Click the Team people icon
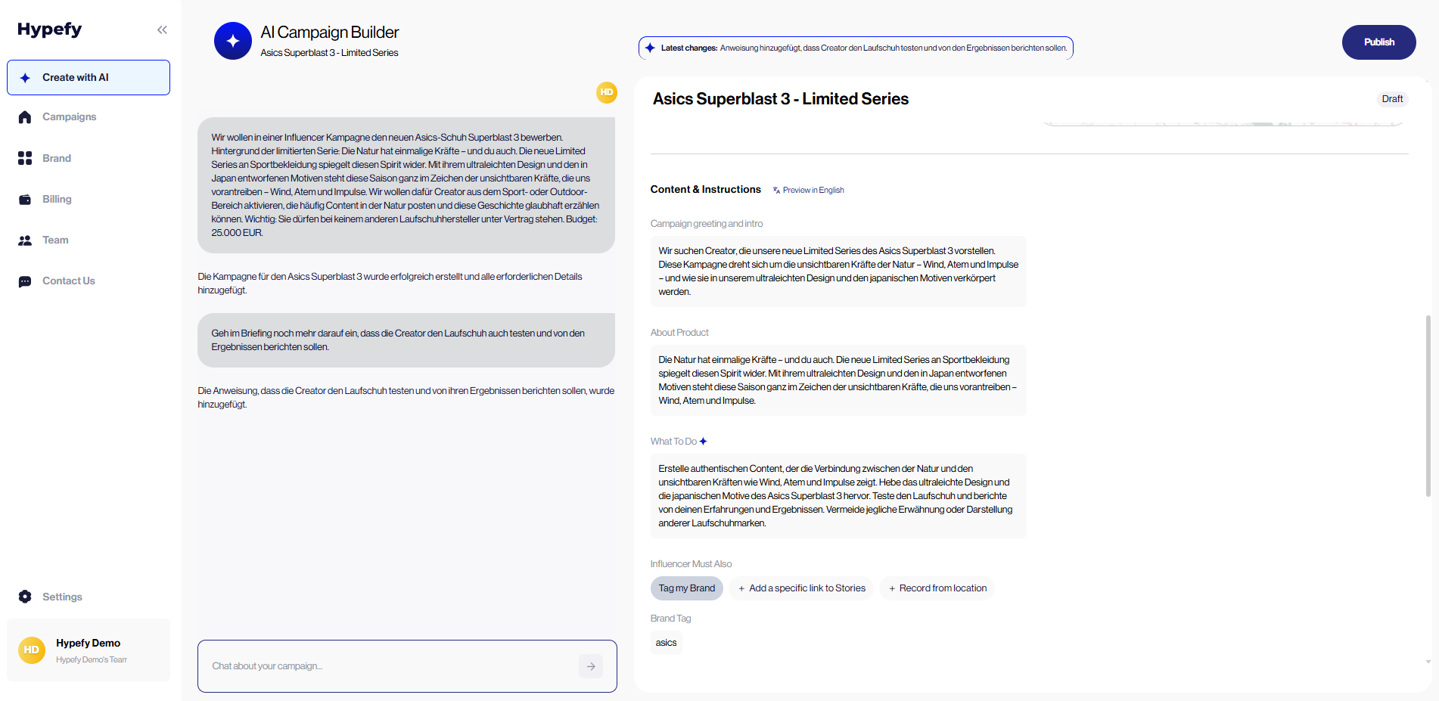Screen dimensions: 1439x701 tap(25, 240)
